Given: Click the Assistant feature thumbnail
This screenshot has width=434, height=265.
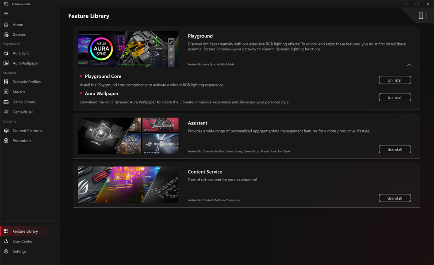Looking at the screenshot, I should 128,136.
